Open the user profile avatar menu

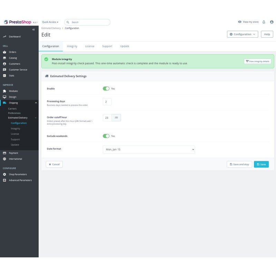[x=272, y=22]
